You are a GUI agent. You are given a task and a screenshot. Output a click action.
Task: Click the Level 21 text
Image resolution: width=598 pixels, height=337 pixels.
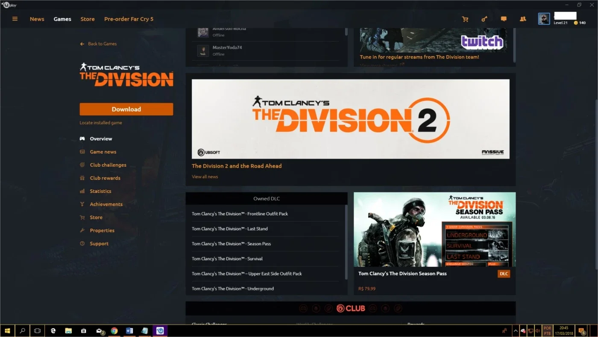tap(560, 23)
